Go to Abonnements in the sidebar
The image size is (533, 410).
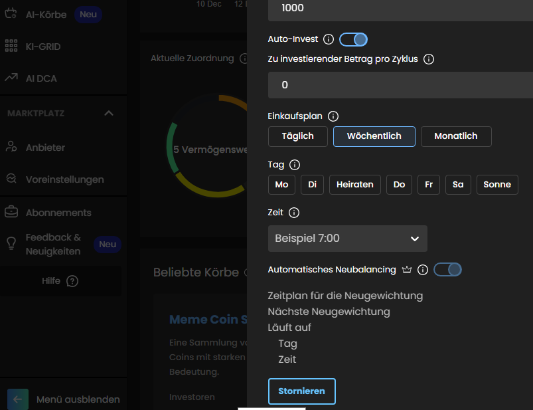(x=58, y=213)
